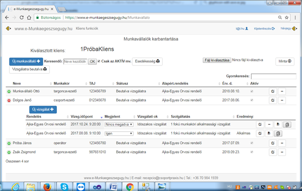Click the www.e-Munkaegeszsegugy.hu site title link

point(43,28)
